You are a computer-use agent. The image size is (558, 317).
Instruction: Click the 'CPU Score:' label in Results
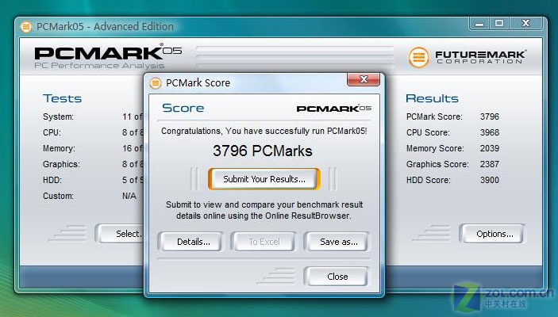(x=428, y=132)
